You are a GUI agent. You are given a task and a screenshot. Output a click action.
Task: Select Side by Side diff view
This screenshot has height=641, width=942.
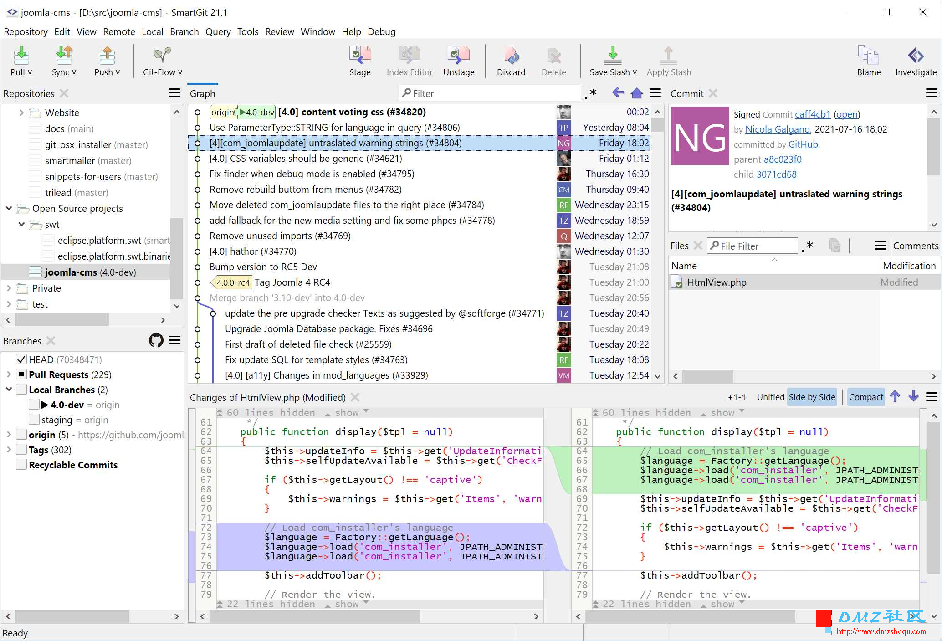point(812,397)
